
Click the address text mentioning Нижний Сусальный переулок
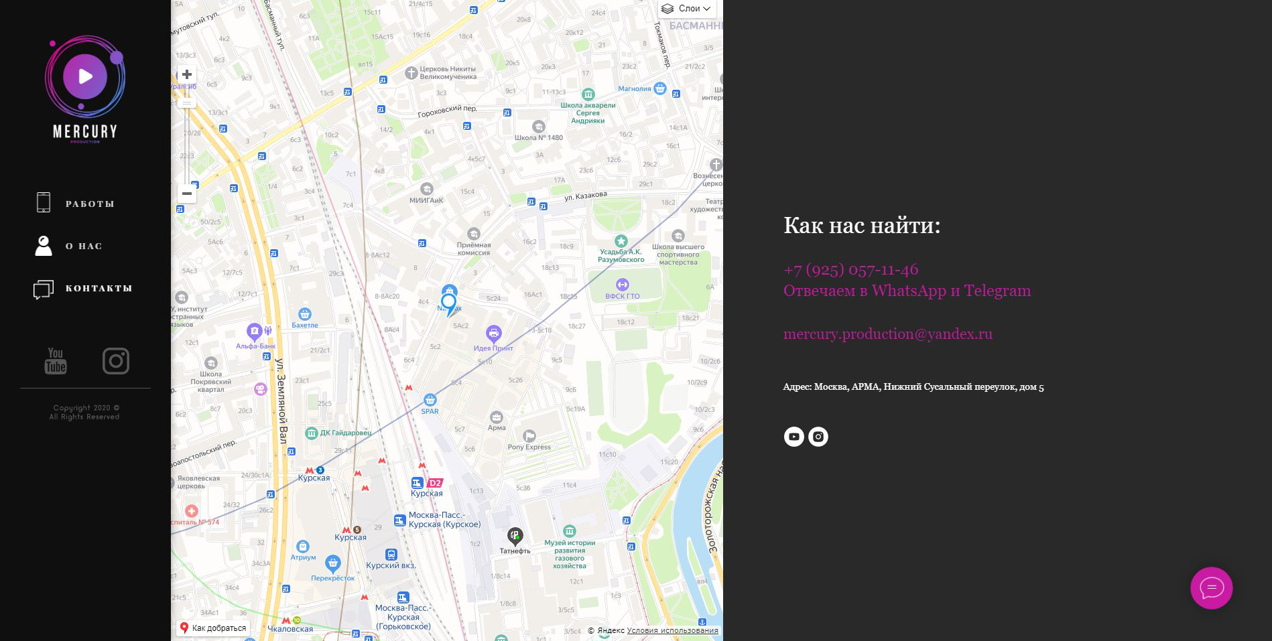(x=913, y=386)
